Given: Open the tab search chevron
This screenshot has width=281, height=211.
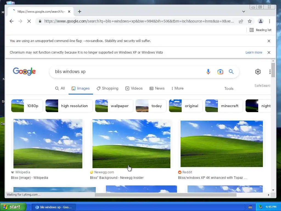Looking at the screenshot, I should [x=244, y=12].
